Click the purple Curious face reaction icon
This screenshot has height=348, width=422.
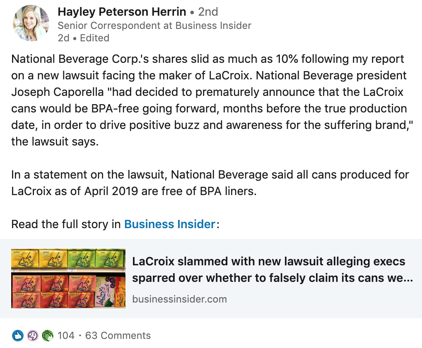[33, 336]
